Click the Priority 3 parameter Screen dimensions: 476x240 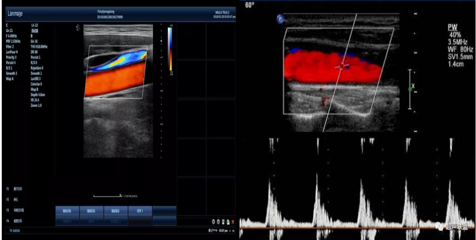[11, 57]
